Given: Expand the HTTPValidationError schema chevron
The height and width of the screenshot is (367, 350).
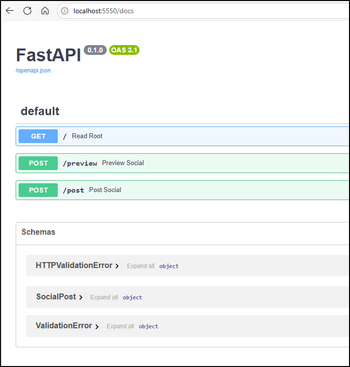Looking at the screenshot, I should coord(117,266).
